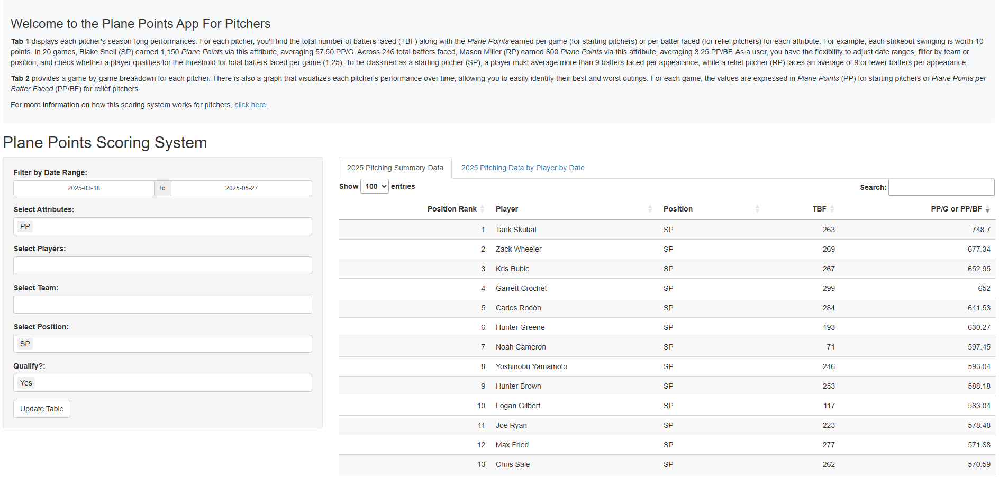
Task: Open the Qualify field showing Yes
Action: pos(162,383)
